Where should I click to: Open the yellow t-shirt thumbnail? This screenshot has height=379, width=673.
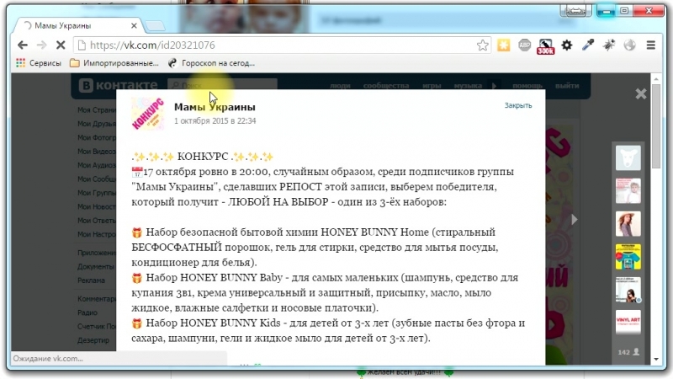[x=628, y=257]
